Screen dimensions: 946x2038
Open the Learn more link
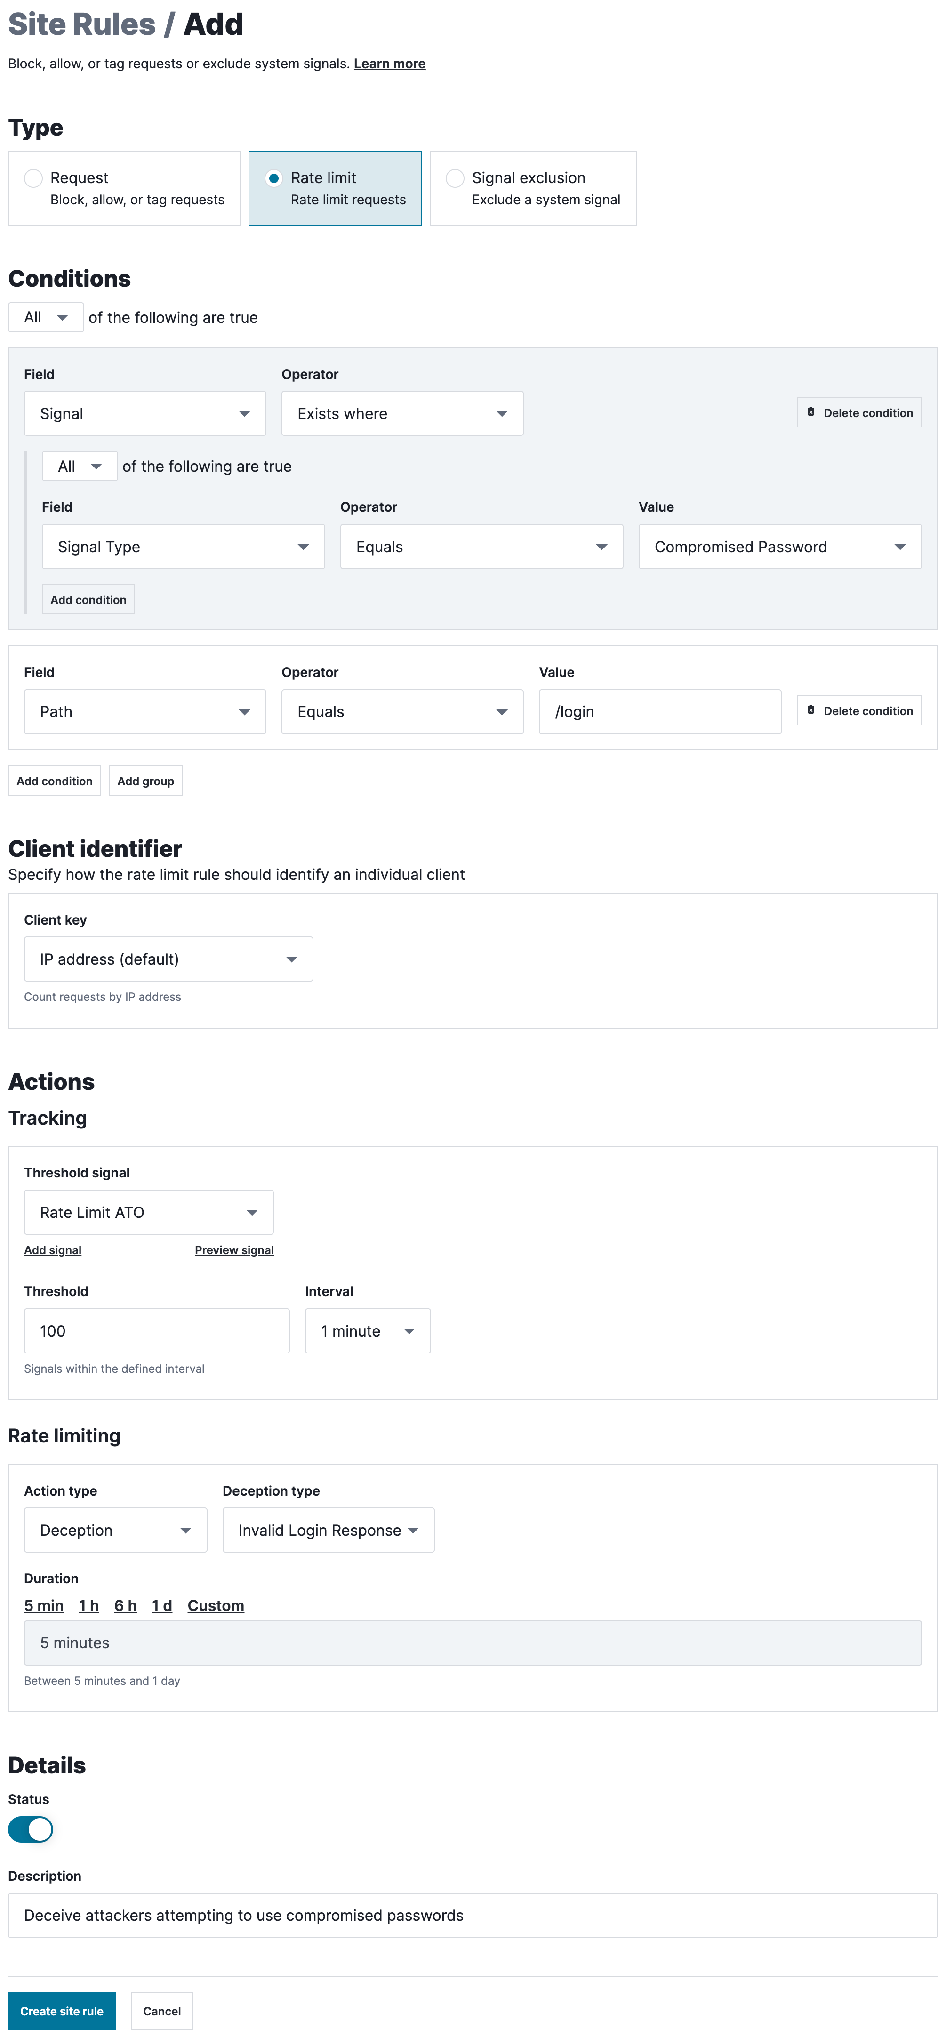coord(389,64)
